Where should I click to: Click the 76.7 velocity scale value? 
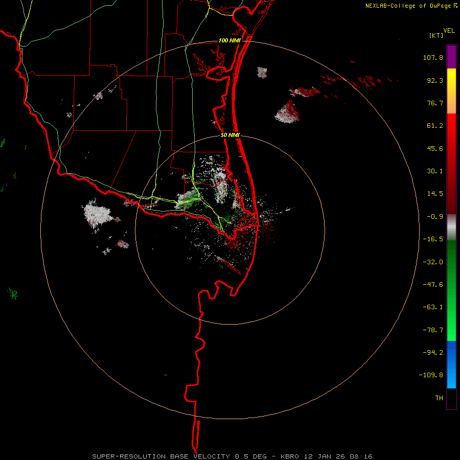435,103
